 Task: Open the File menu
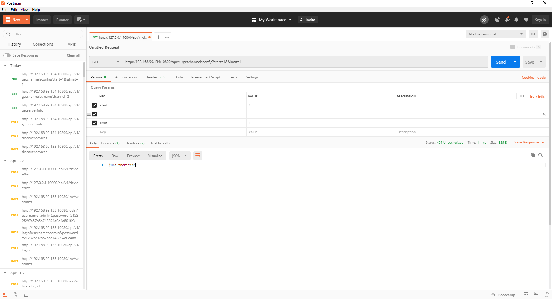tap(5, 9)
